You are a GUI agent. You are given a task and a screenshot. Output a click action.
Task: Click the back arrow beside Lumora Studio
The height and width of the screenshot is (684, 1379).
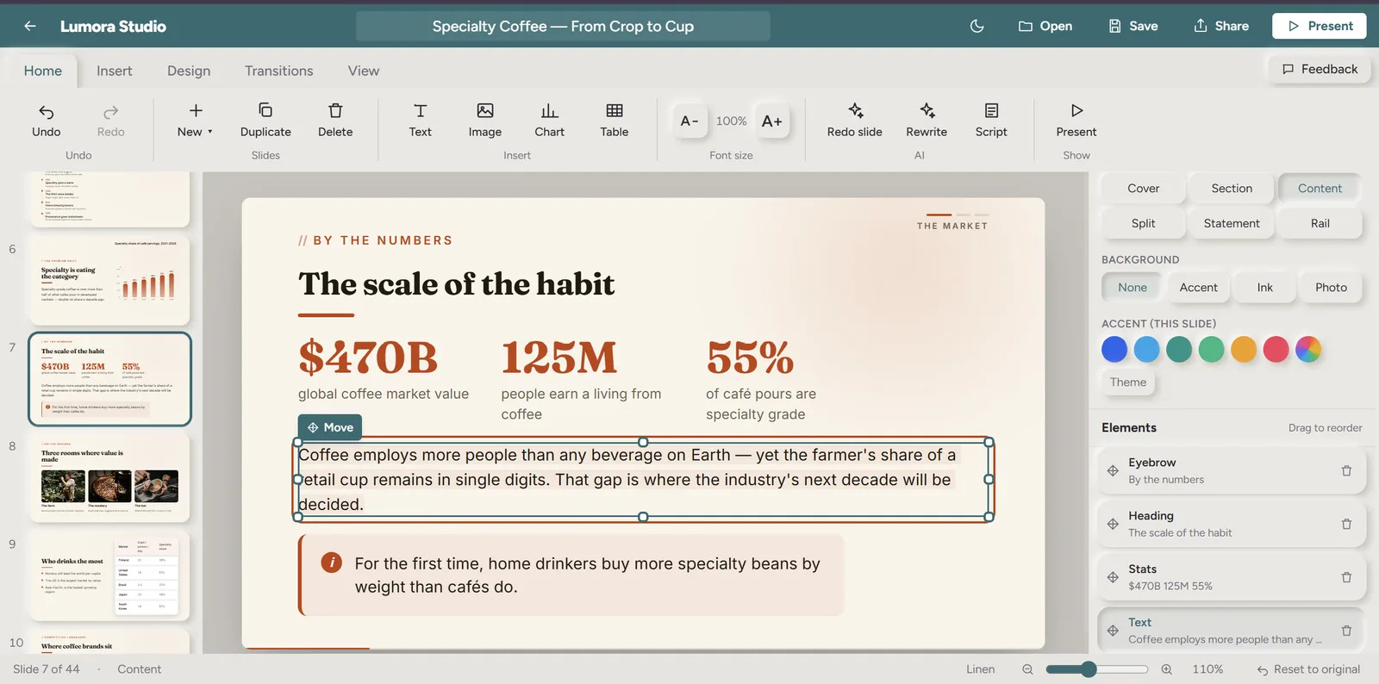(x=30, y=26)
